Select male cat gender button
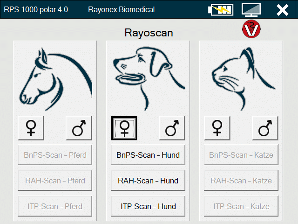This screenshot has width=298, height=224. tap(265, 128)
